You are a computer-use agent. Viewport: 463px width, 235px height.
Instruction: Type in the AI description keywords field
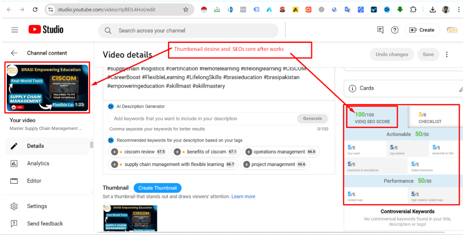[201, 119]
